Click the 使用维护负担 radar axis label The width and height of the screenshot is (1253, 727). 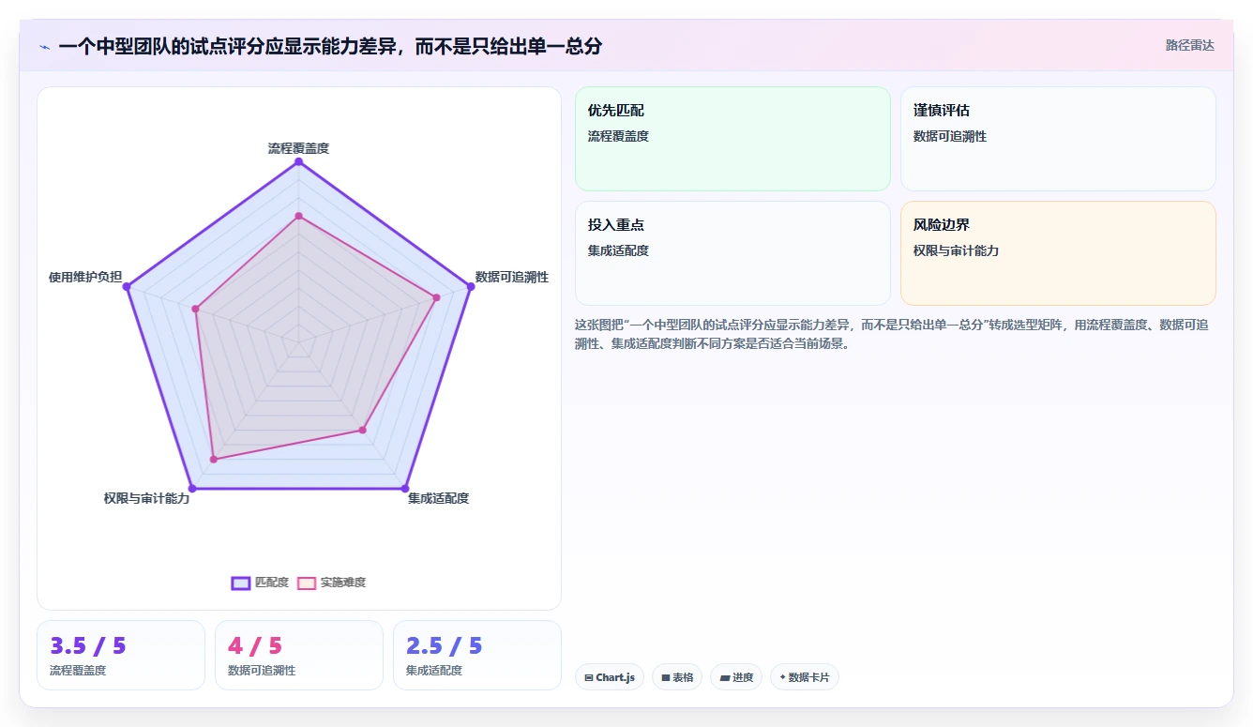click(85, 277)
